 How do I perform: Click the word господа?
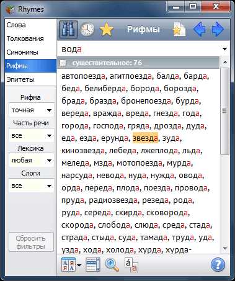pos(108,126)
